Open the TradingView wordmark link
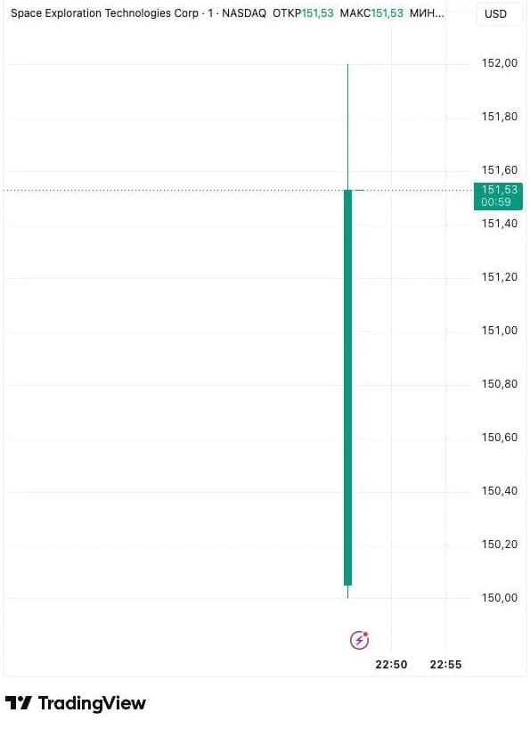Image resolution: width=530 pixels, height=729 pixels. coord(92,703)
